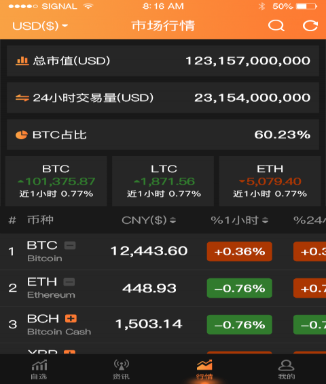Image resolution: width=326 pixels, height=384 pixels.
Task: Refresh market data with circular arrow icon
Action: [310, 26]
